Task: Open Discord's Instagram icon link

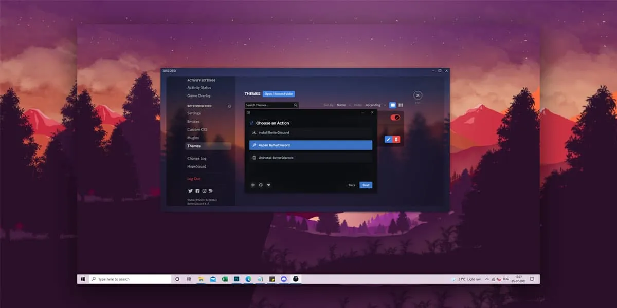Action: pos(204,191)
